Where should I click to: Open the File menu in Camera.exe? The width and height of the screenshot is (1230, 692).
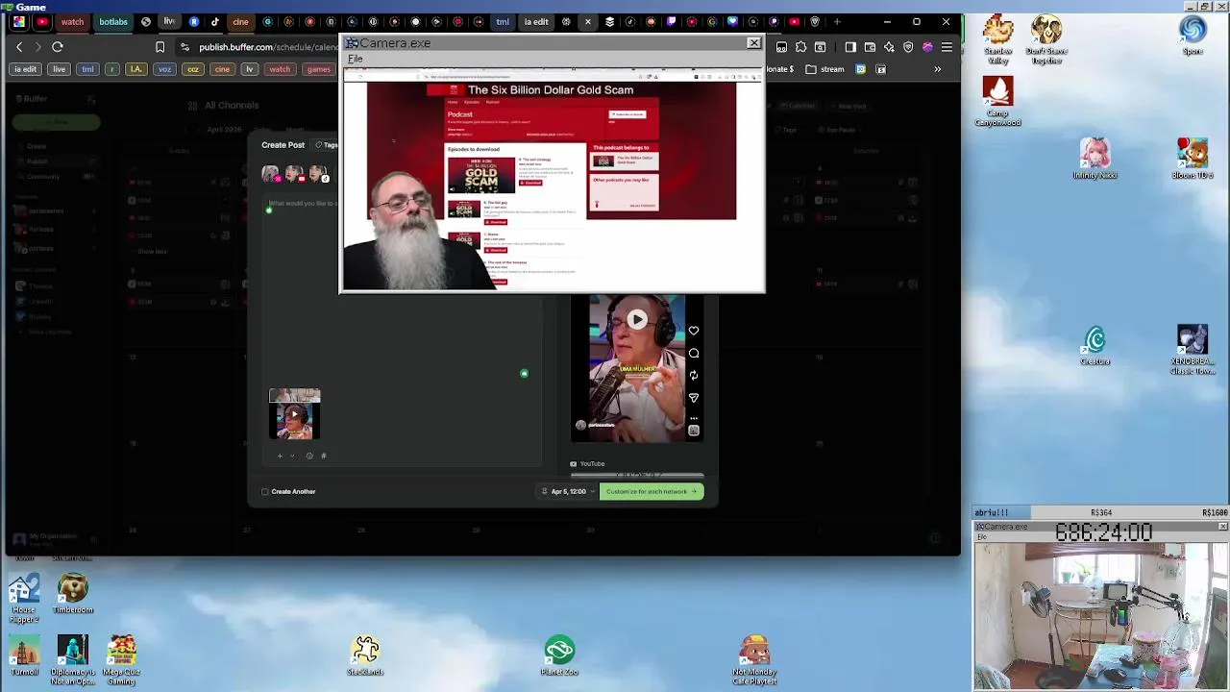point(356,59)
